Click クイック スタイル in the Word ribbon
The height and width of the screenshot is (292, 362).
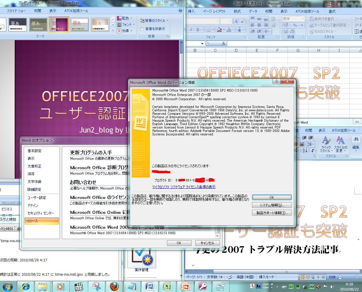(326, 145)
